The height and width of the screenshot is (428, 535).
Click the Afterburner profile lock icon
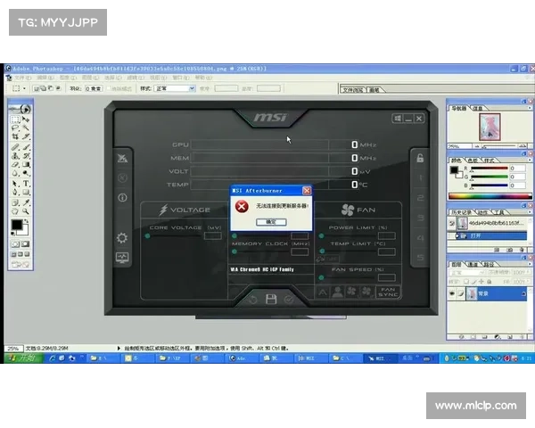pyautogui.click(x=420, y=158)
